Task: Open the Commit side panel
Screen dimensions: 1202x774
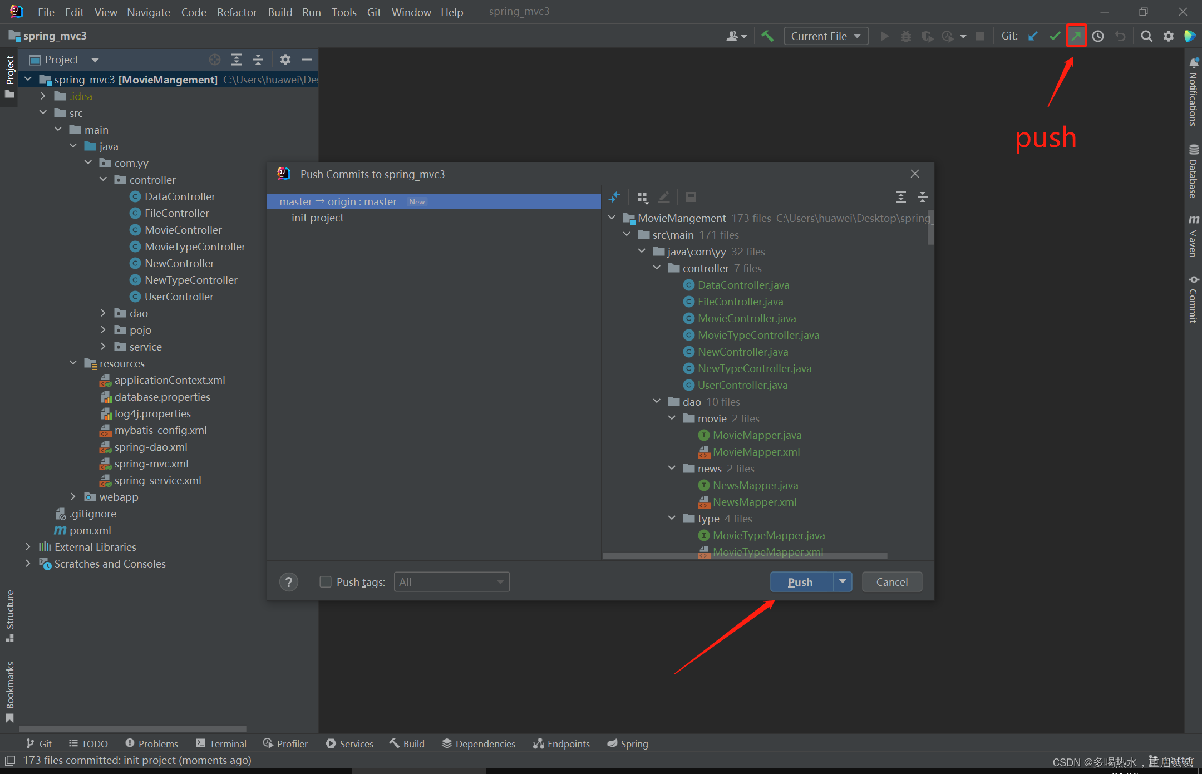Action: click(x=1194, y=299)
